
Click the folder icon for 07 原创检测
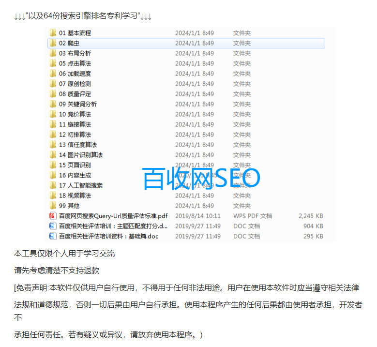(53, 83)
